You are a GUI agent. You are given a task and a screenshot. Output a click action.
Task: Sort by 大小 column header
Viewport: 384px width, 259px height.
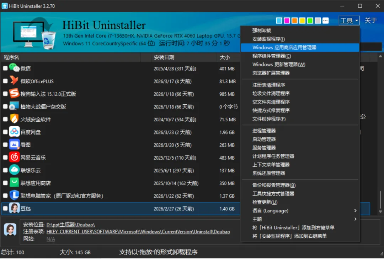[x=228, y=57]
